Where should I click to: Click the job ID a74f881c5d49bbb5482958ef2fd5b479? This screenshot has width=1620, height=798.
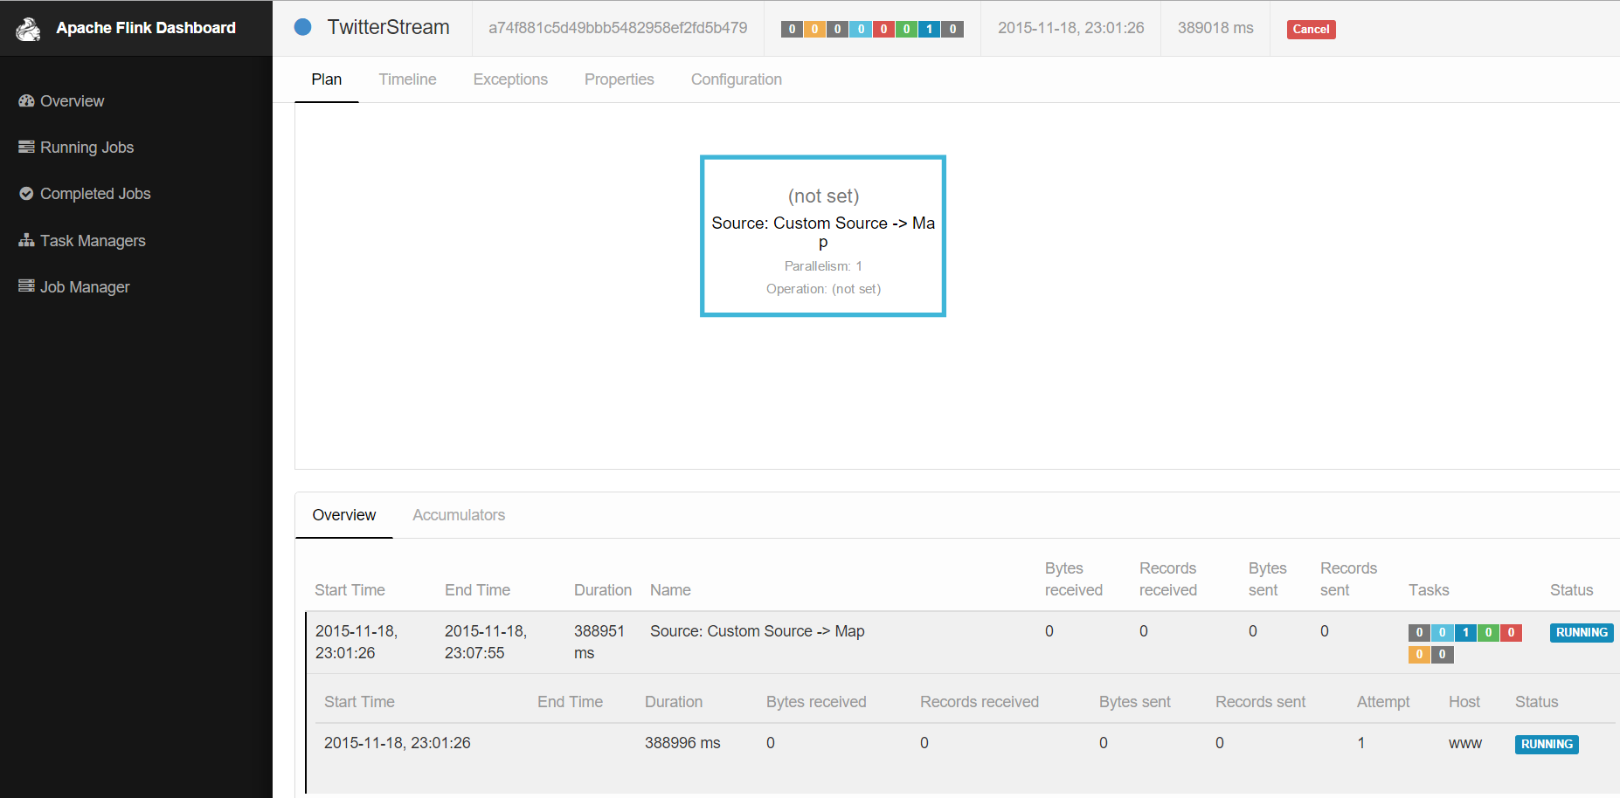click(x=618, y=28)
